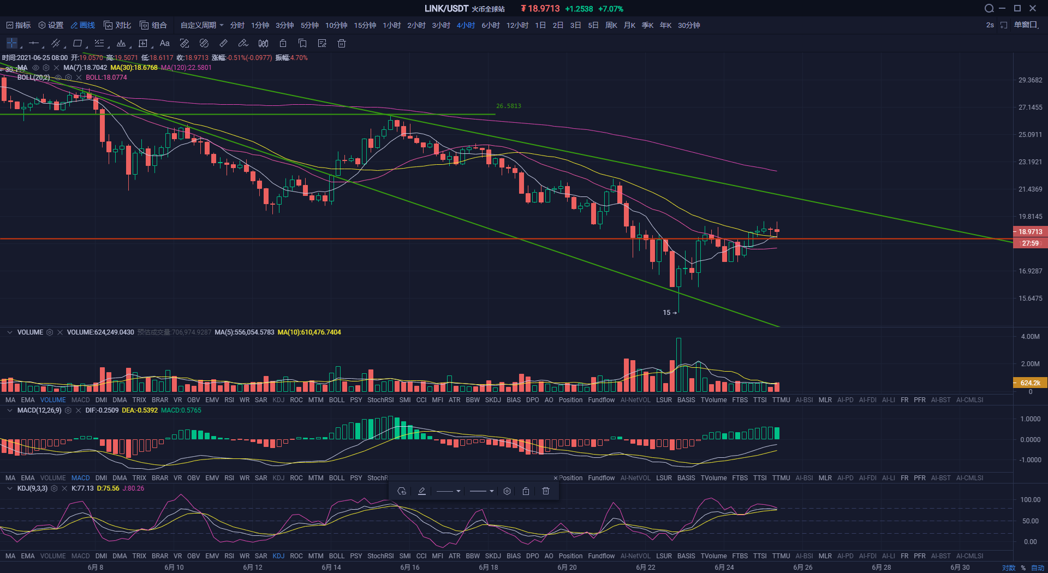Select OBV in MACD panel indicator tabs
Viewport: 1048px width, 573px height.
point(193,478)
